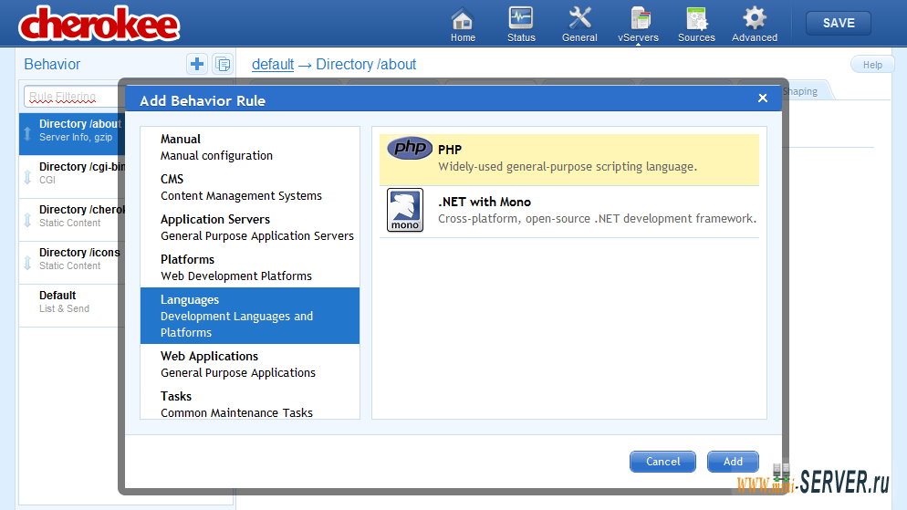Screen dimensions: 907x510
Task: Select the Default List & Send rule
Action: [x=72, y=306]
